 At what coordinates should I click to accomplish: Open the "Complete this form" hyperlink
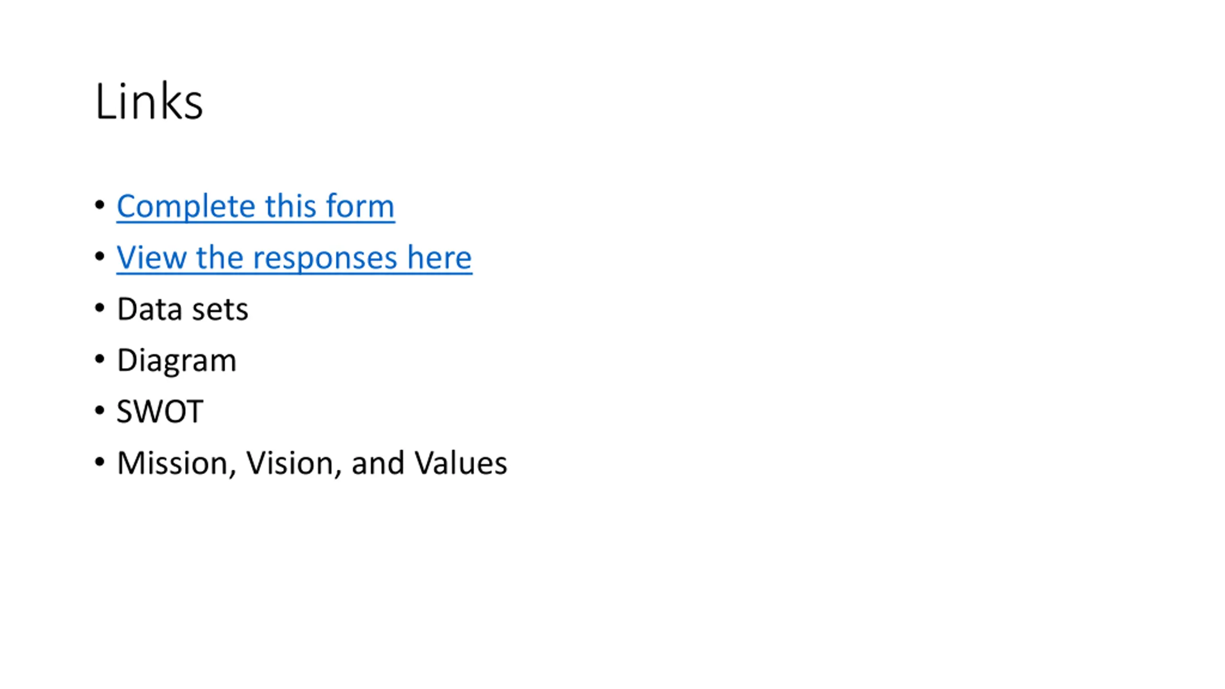point(256,206)
